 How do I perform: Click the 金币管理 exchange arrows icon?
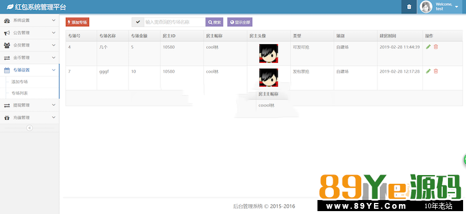coord(7,58)
